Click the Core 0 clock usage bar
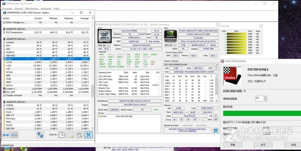Viewport: 301px width, 151px height. coord(237,34)
